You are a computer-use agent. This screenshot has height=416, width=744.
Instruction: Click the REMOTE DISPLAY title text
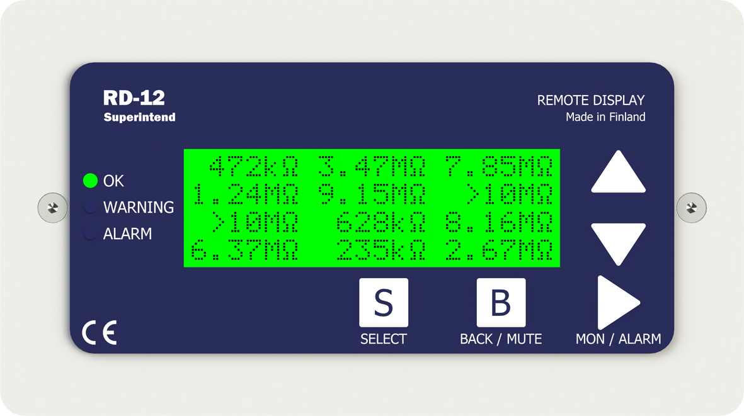[590, 100]
